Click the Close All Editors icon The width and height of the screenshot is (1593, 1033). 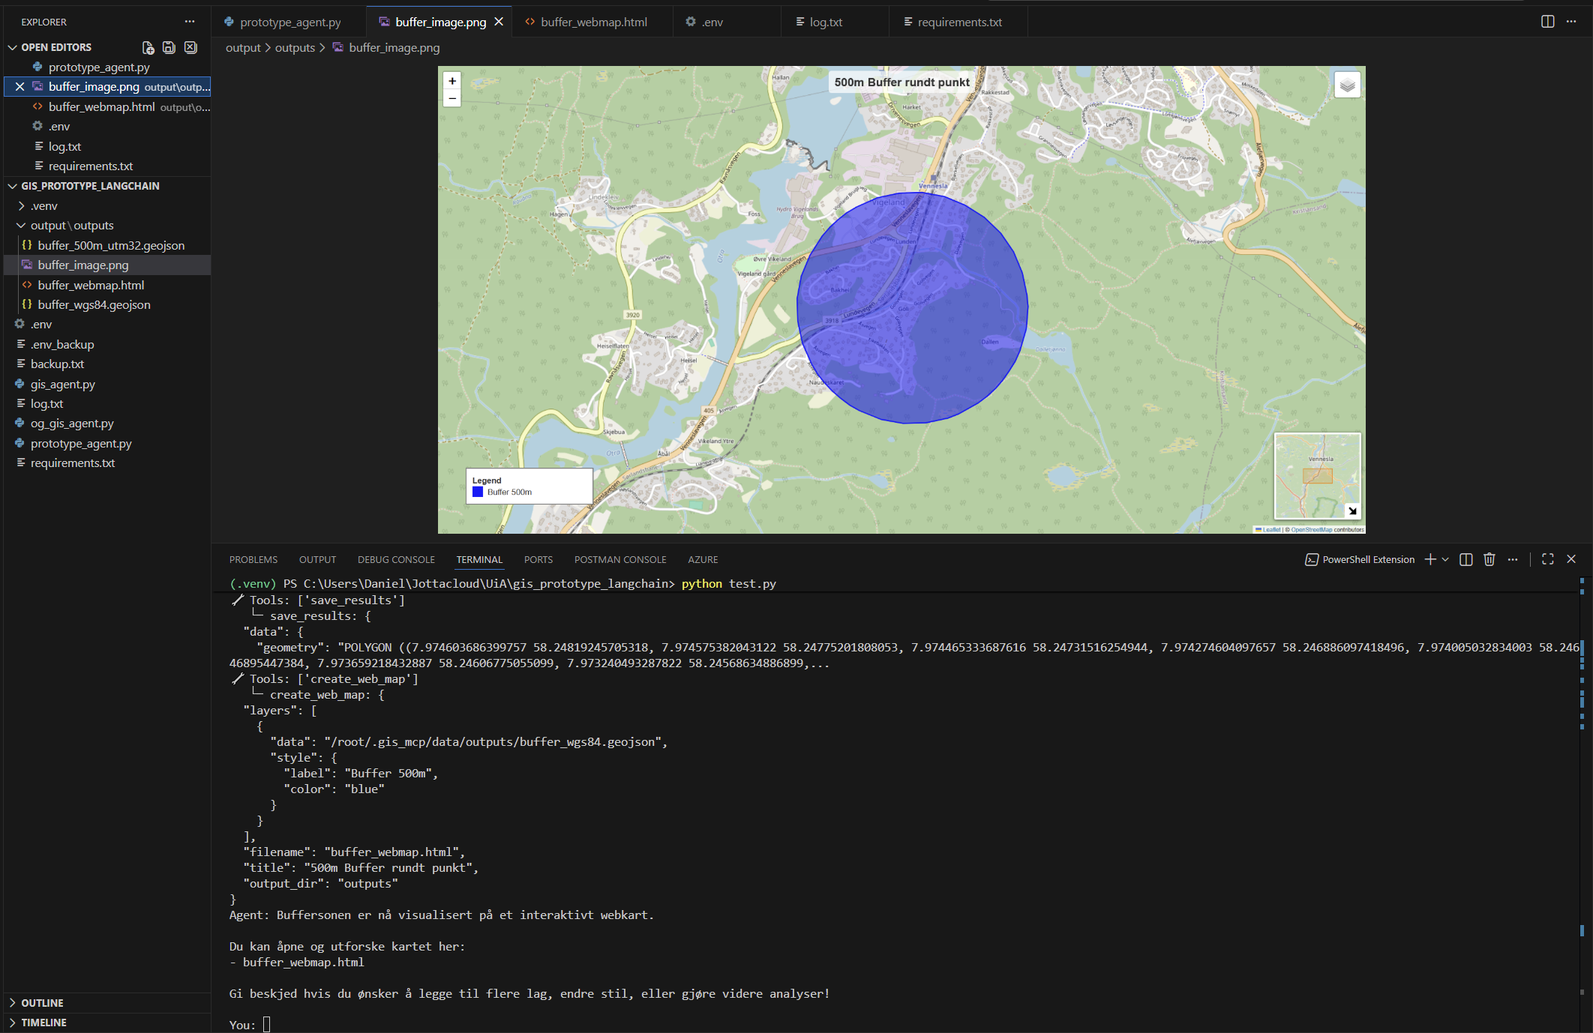click(x=190, y=47)
